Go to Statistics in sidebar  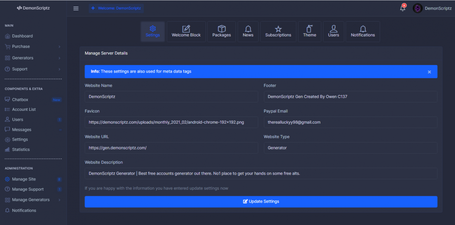pos(20,149)
